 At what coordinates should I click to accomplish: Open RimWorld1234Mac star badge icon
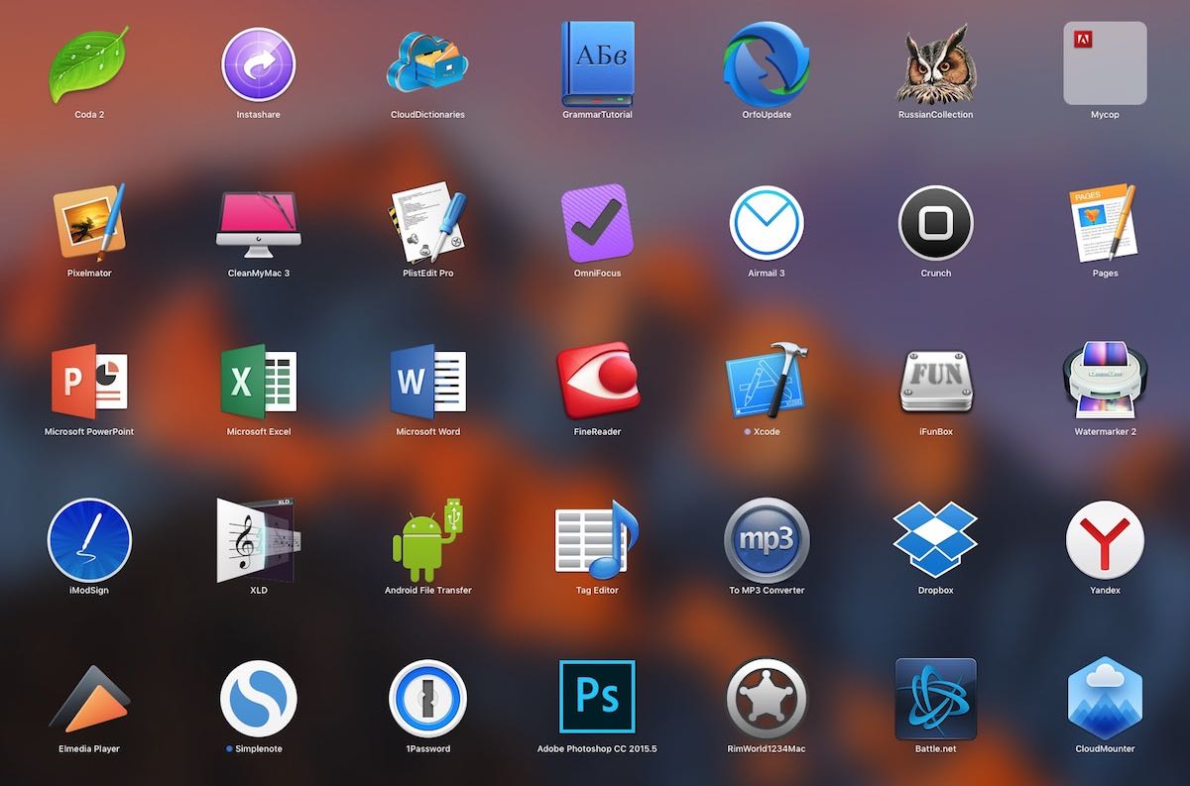[766, 699]
